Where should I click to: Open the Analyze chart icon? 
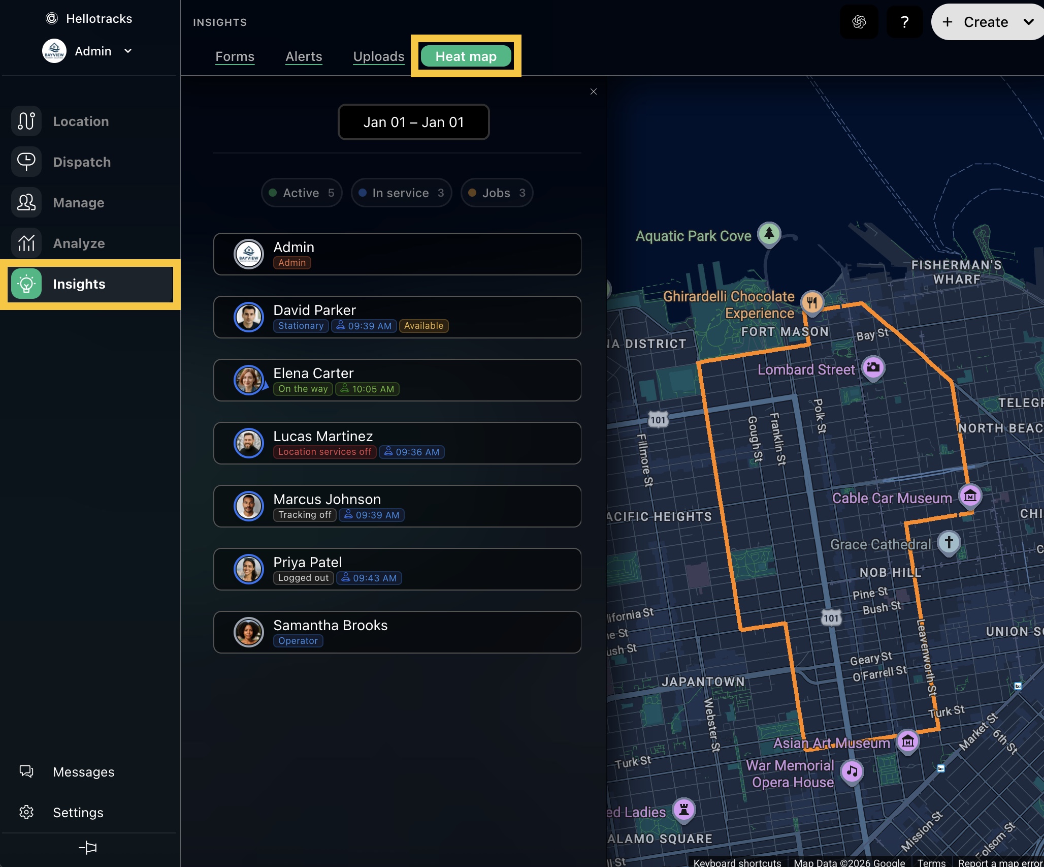point(26,243)
